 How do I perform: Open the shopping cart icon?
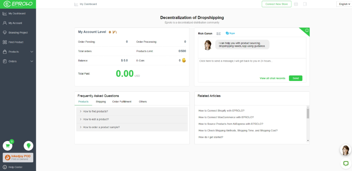tap(7, 146)
